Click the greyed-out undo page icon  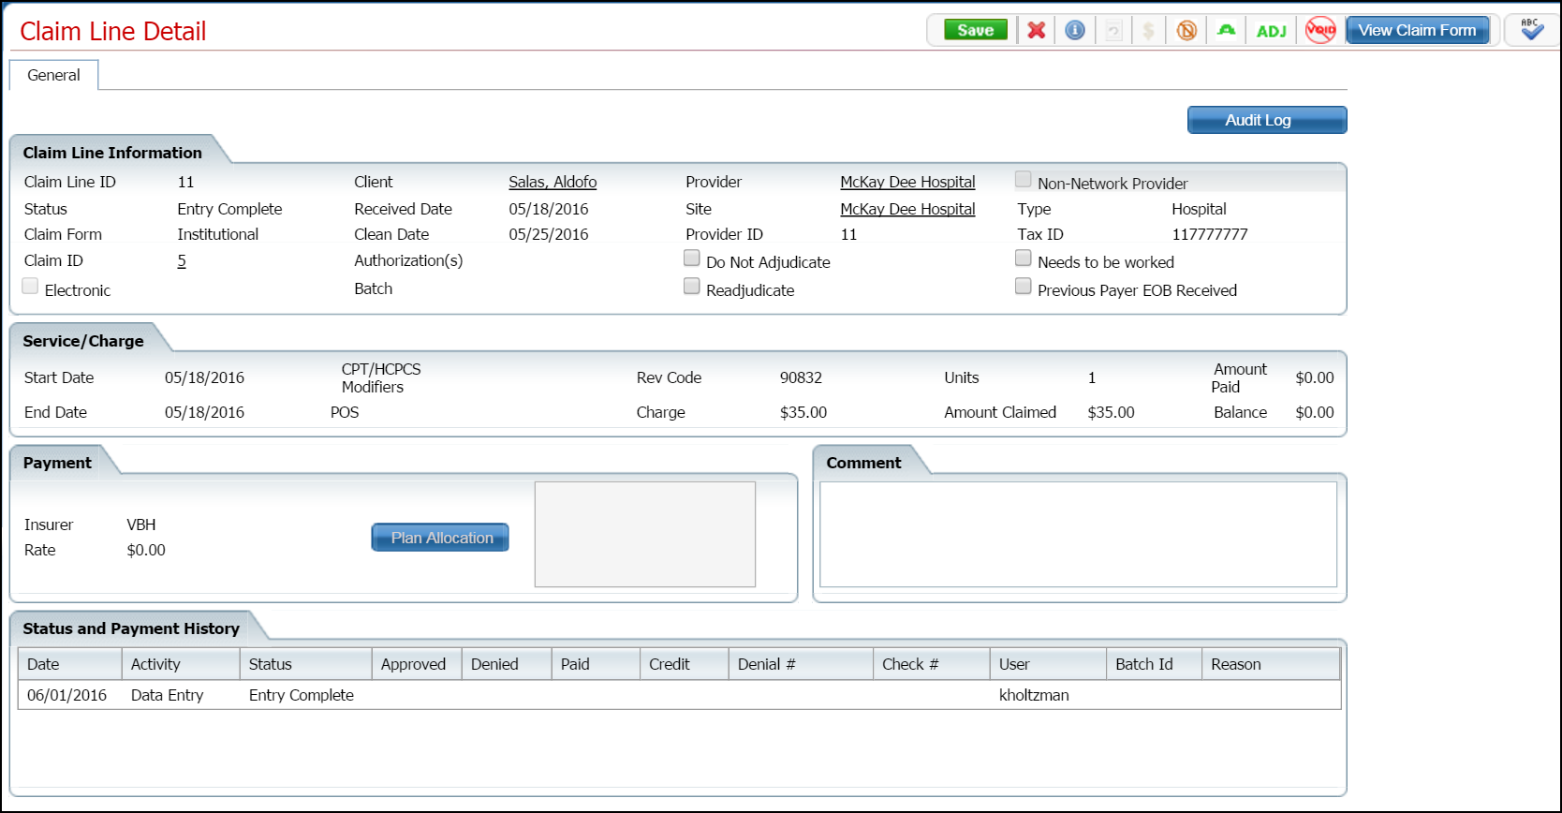click(1113, 30)
